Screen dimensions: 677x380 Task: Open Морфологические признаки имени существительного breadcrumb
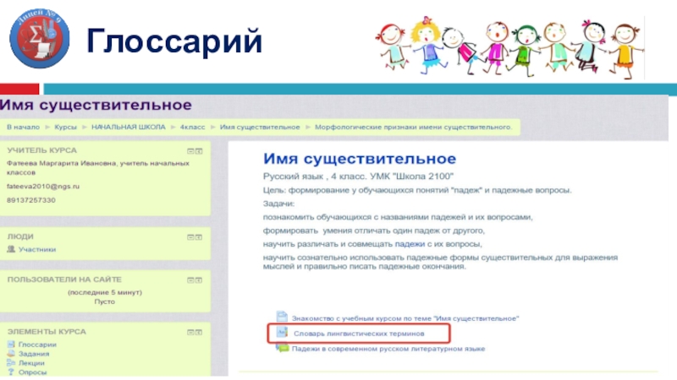(x=413, y=128)
